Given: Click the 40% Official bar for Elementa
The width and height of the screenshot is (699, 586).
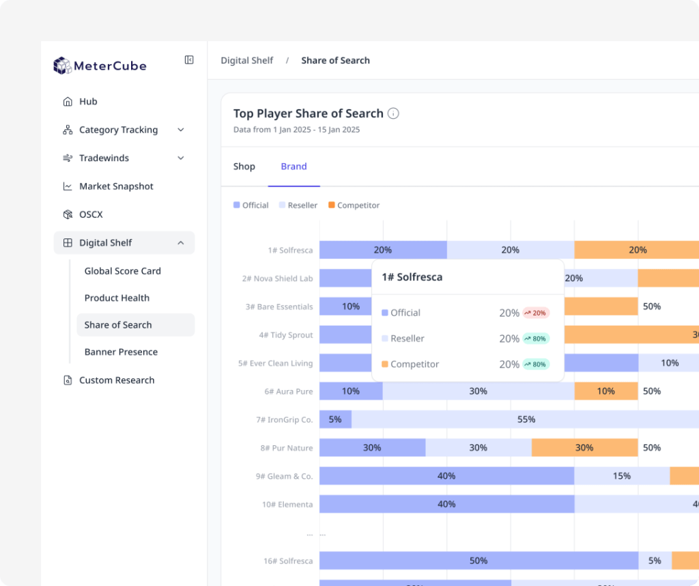Looking at the screenshot, I should [x=446, y=504].
